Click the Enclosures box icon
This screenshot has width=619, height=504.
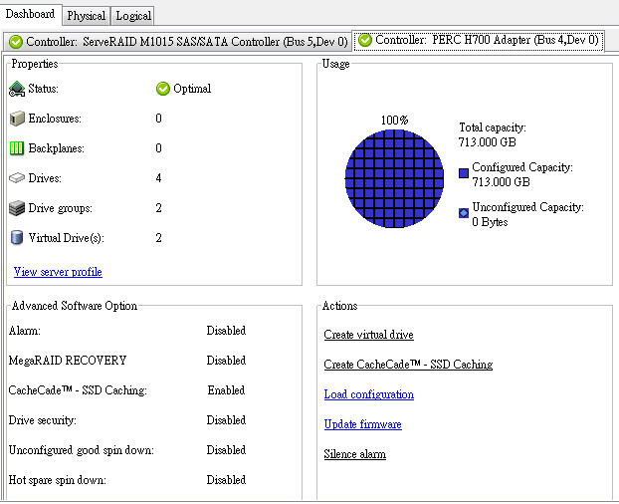(x=17, y=119)
